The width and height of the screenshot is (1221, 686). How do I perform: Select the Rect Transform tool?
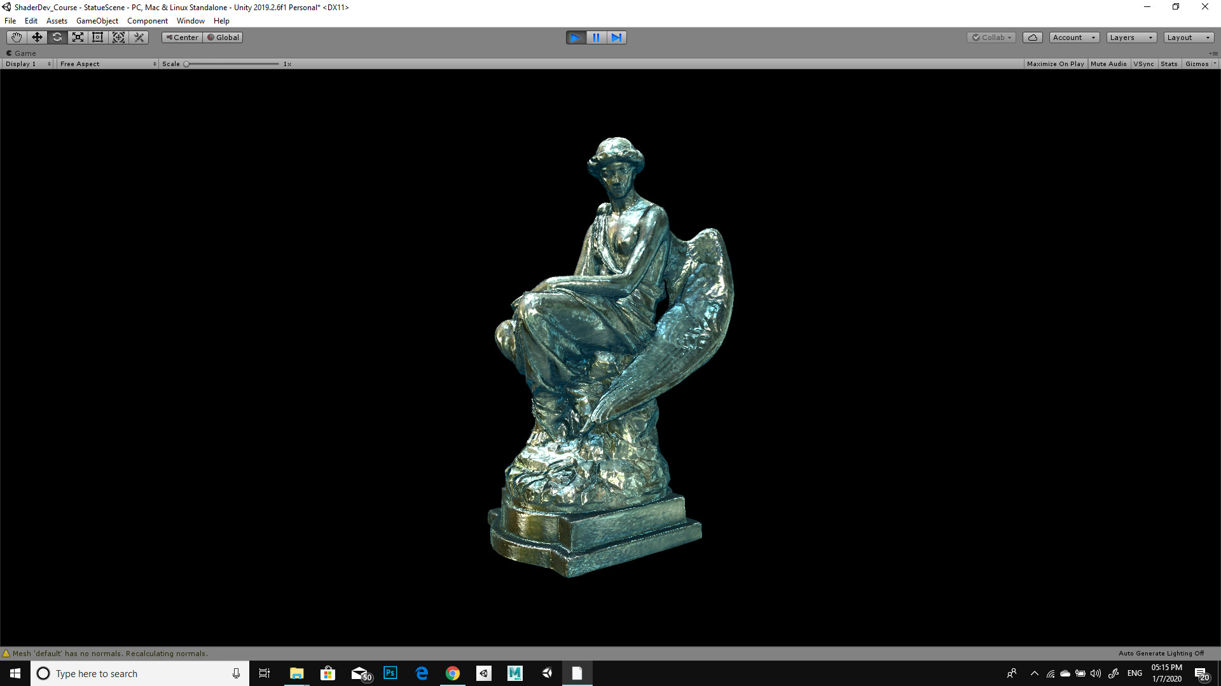pos(97,37)
